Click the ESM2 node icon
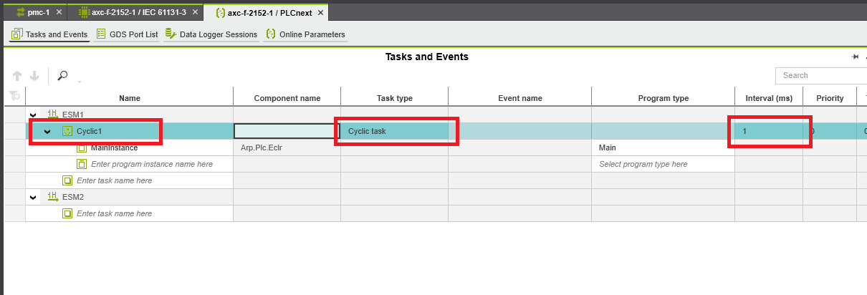The image size is (867, 295). coord(52,197)
